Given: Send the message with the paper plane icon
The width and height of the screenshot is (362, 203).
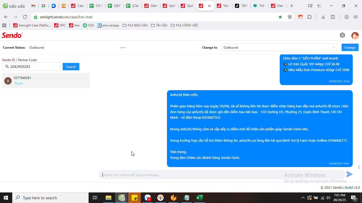Looking at the screenshot, I should pos(350,174).
